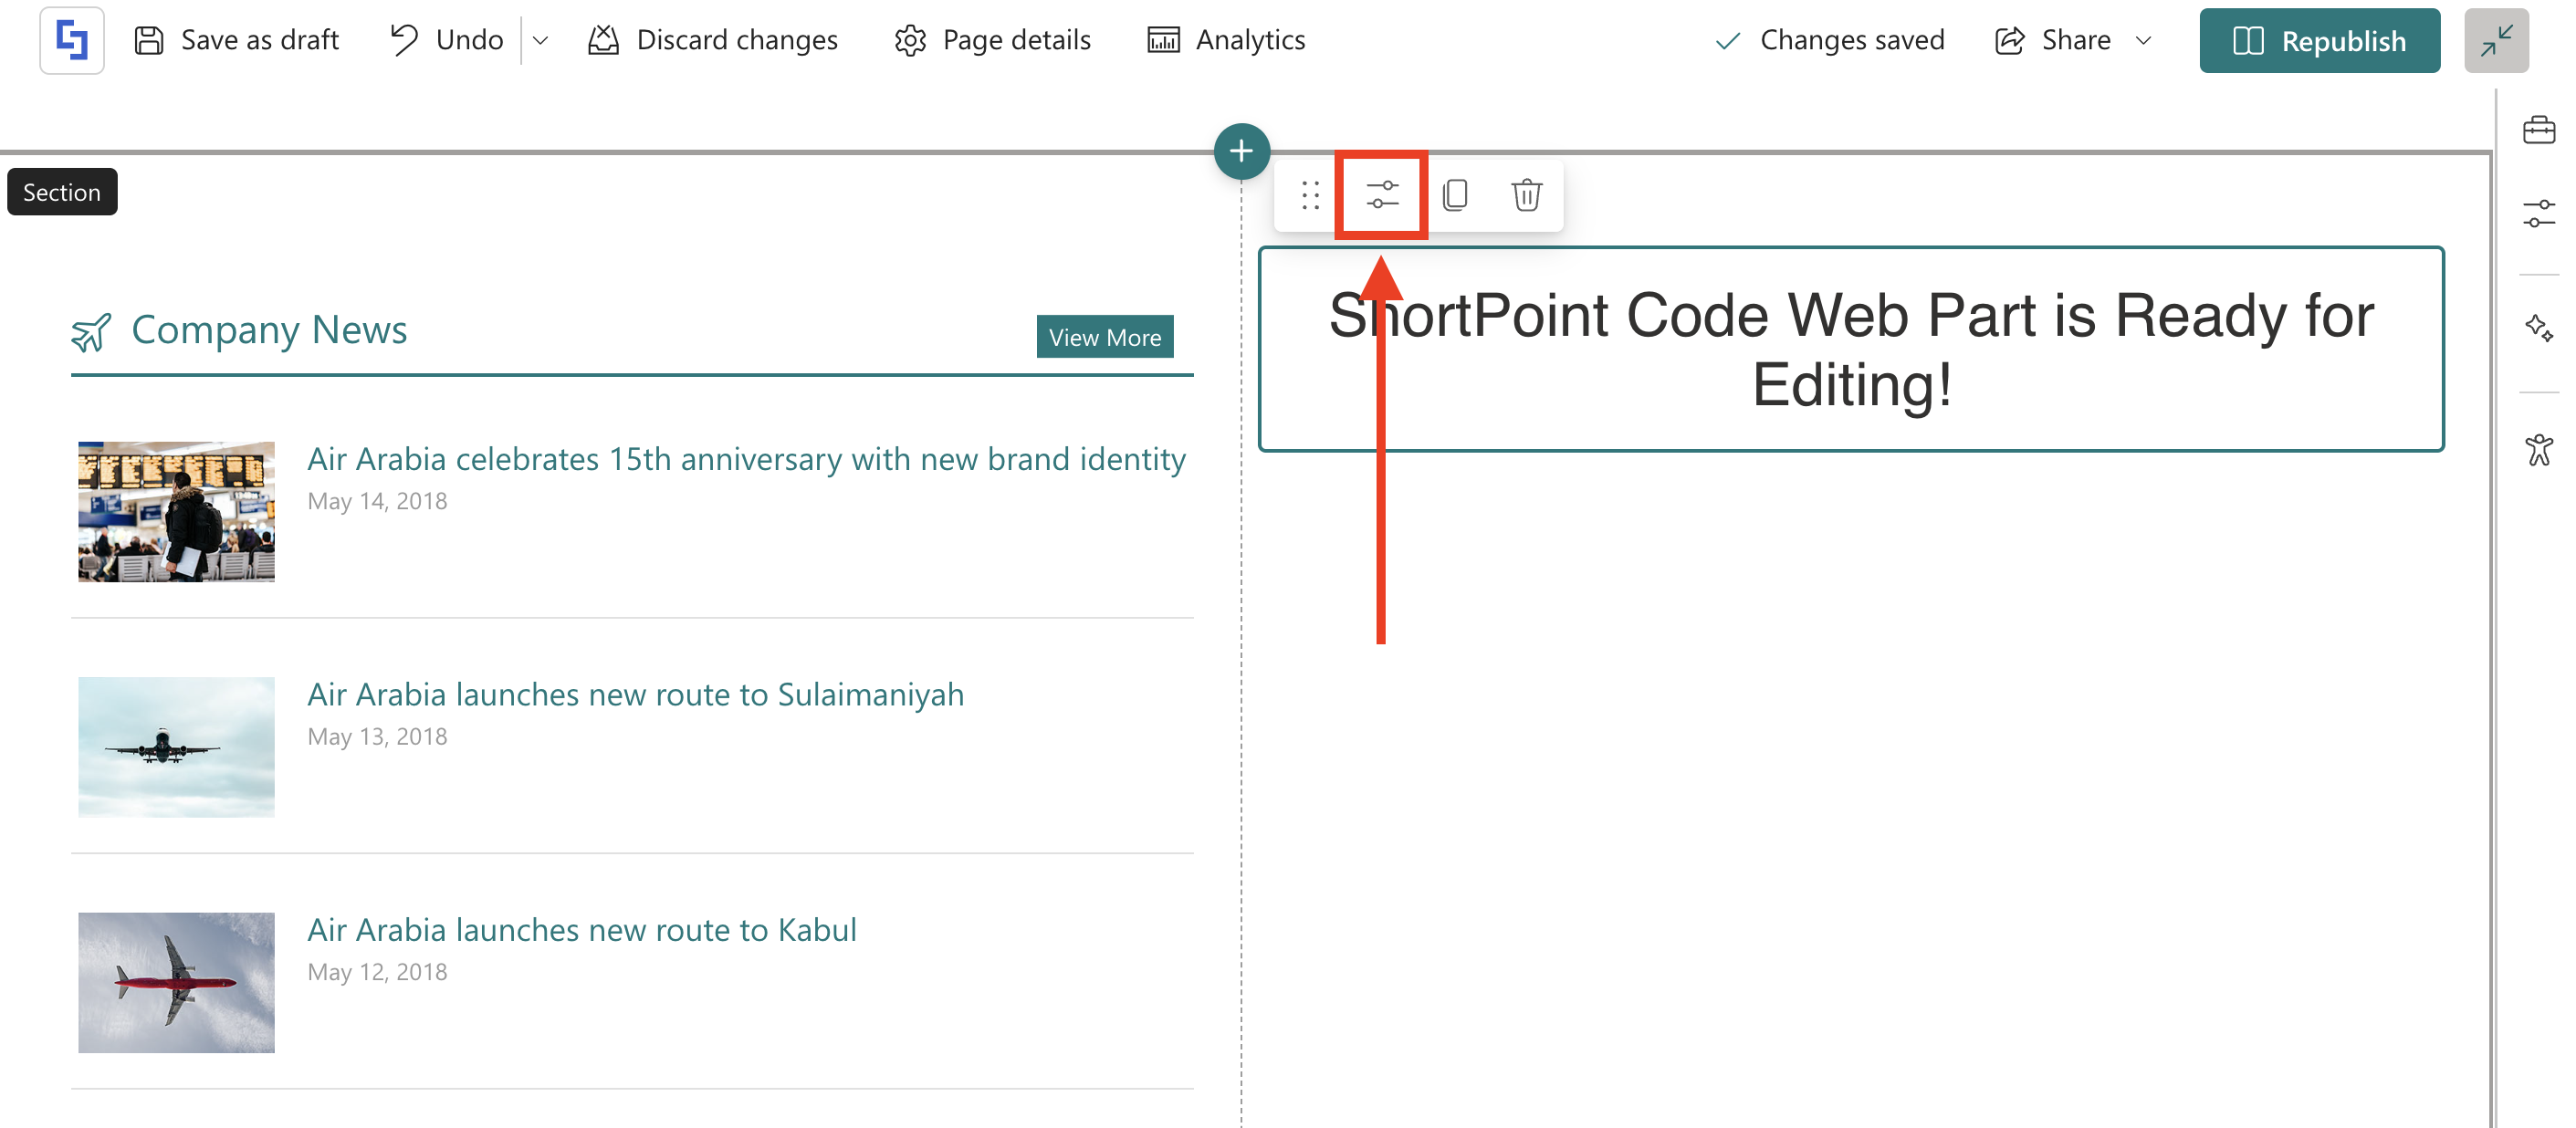Screen dimensions: 2576x1128
Task: Expand the Share dropdown chevron
Action: 2143,41
